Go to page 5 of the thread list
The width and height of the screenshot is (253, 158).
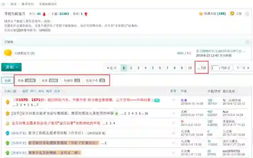click(152, 68)
